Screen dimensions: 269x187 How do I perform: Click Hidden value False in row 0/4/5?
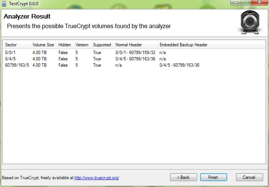tap(63, 59)
